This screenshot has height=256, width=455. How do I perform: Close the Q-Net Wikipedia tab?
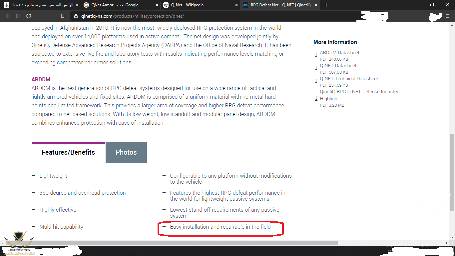pyautogui.click(x=236, y=5)
